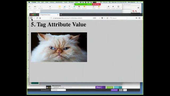The image size is (170, 96).
Task: Click Next button in Kahoot footer
Action: click(125, 90)
